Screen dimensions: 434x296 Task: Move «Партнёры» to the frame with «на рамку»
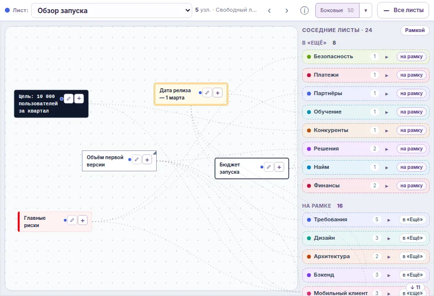pyautogui.click(x=412, y=94)
